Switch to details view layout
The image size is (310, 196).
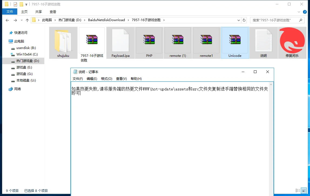point(298,191)
